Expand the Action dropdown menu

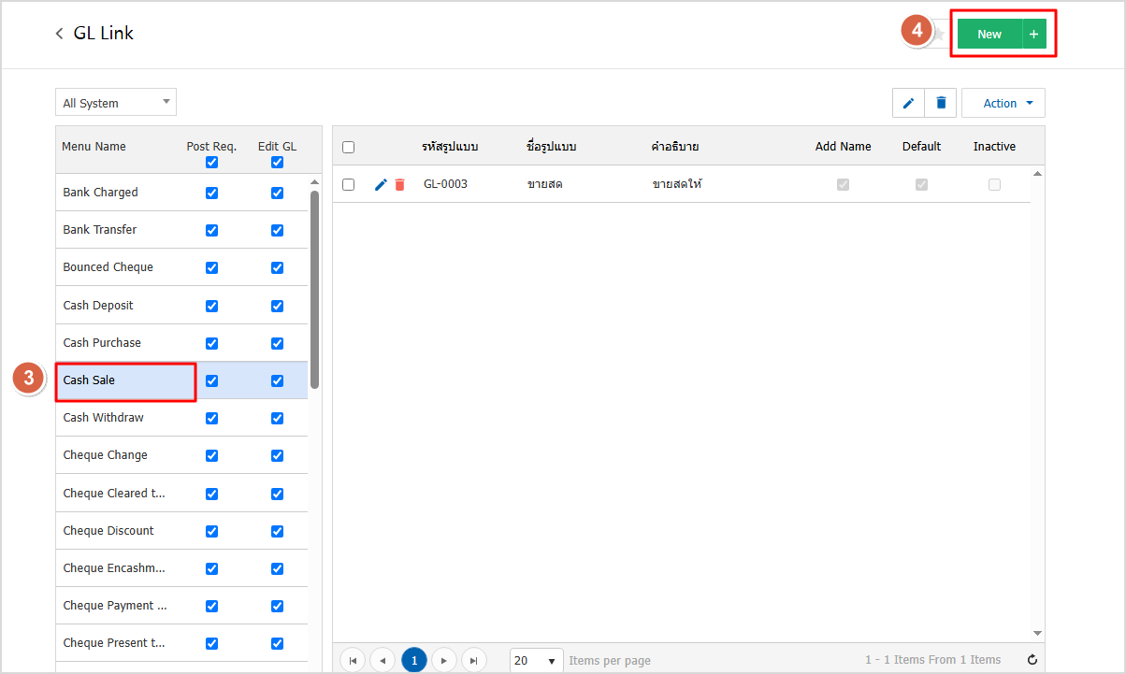tap(1003, 103)
